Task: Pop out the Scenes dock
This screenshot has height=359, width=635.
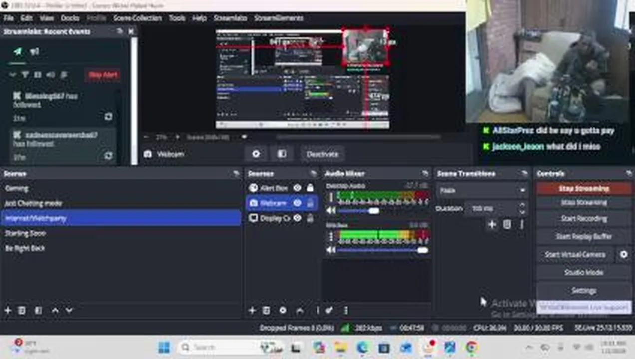Action: [237, 173]
